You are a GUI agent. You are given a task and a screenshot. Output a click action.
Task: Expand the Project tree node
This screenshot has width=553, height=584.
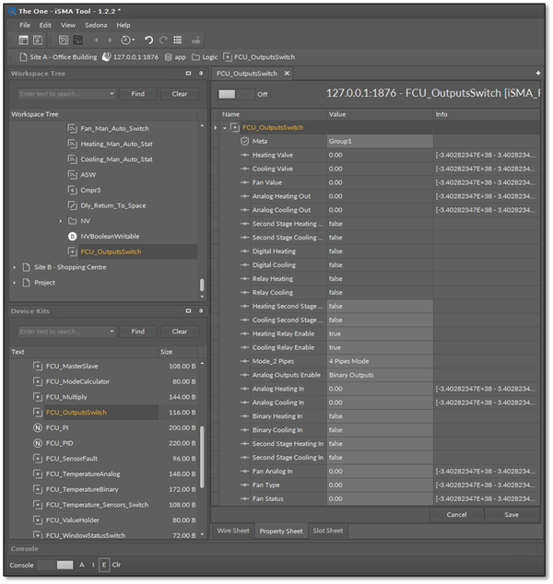(x=15, y=283)
